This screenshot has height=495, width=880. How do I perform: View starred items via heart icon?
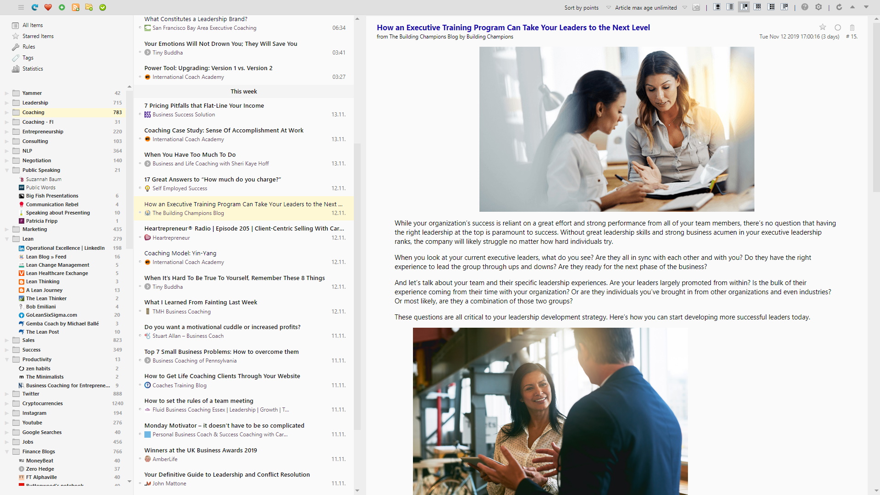coord(48,7)
